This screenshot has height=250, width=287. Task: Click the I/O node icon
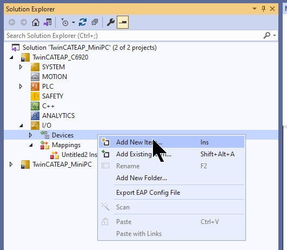(x=35, y=126)
